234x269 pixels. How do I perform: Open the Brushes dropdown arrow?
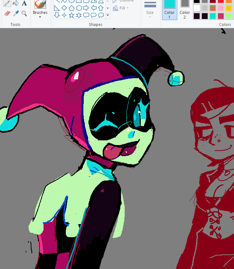(40, 17)
